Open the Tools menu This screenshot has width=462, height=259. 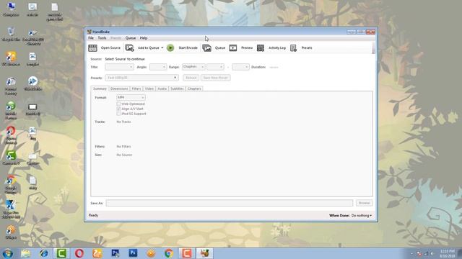pyautogui.click(x=102, y=38)
